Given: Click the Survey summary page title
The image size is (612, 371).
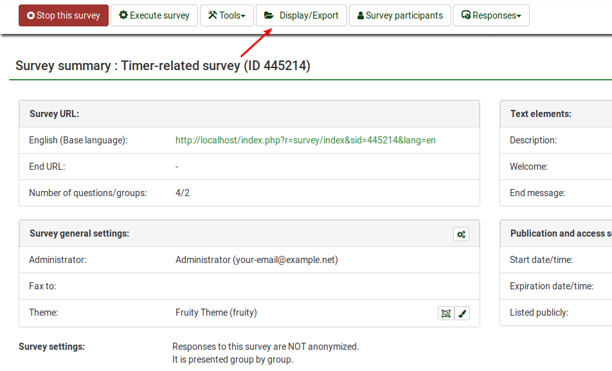Looking at the screenshot, I should pos(163,66).
